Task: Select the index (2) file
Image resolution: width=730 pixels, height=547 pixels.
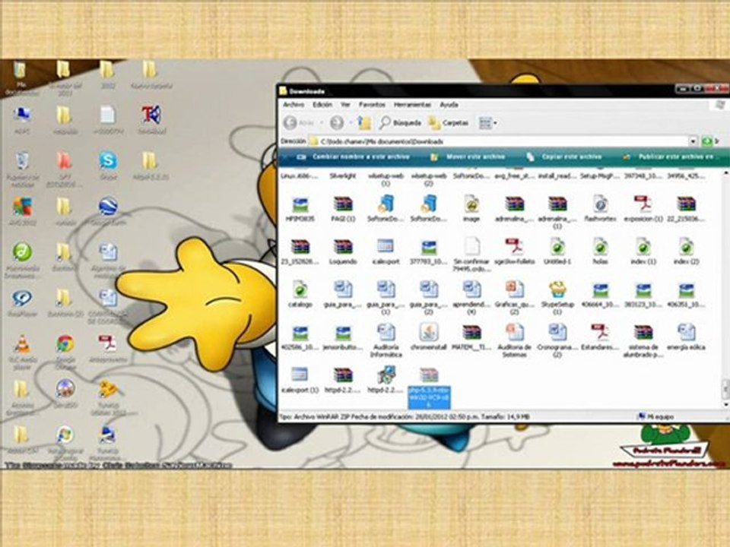Action: (686, 251)
